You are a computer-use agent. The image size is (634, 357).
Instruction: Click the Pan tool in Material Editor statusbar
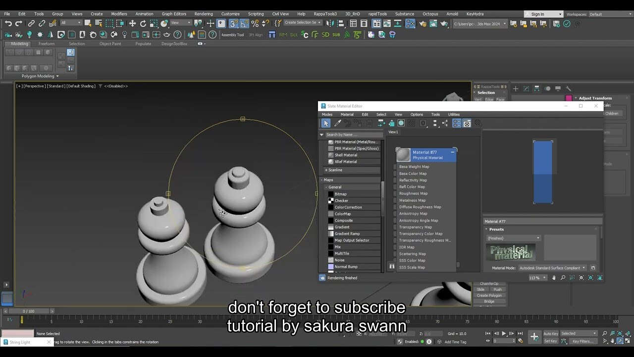554,278
